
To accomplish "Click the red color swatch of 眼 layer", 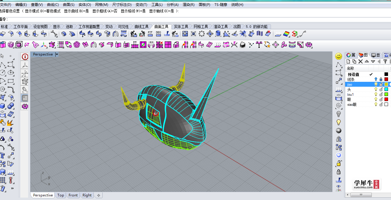I will (386, 100).
